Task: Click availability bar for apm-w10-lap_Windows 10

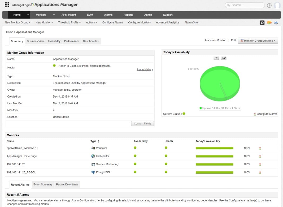Action: (214, 148)
